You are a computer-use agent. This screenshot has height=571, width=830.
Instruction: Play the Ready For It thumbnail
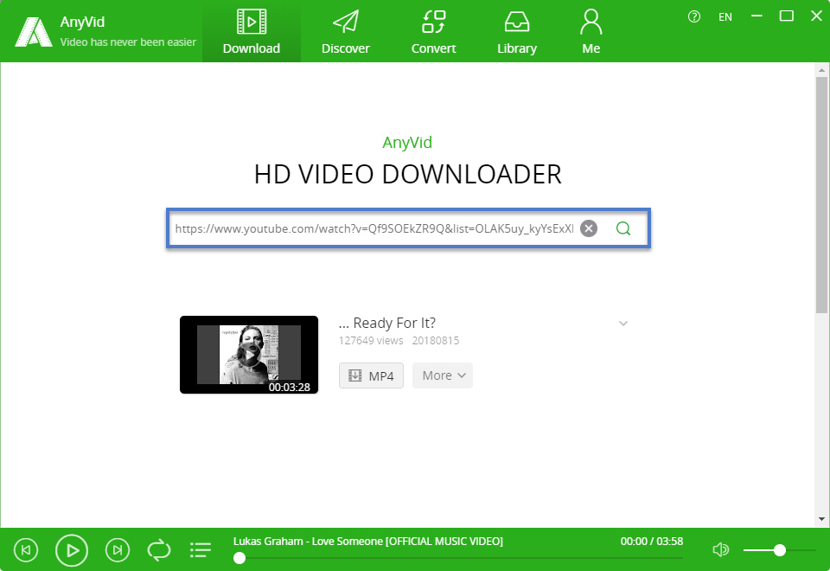249,355
